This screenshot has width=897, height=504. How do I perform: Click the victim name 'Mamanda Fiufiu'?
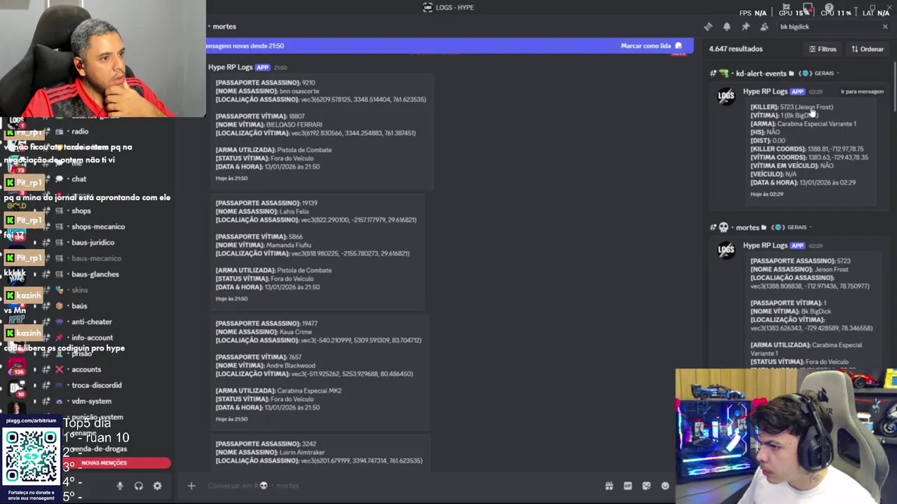(290, 245)
